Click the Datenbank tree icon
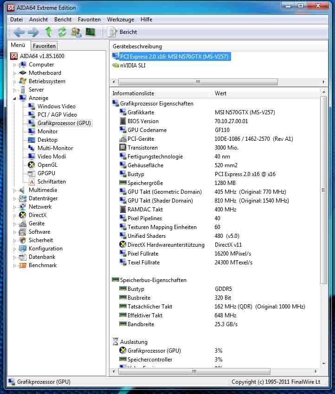The width and height of the screenshot is (335, 394). click(x=23, y=257)
